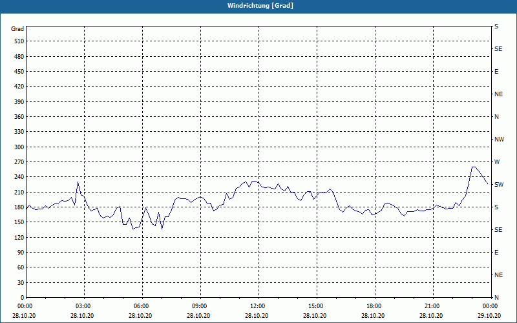Click the 28.10.20 date under 12:00
517x323 pixels.
(x=257, y=315)
